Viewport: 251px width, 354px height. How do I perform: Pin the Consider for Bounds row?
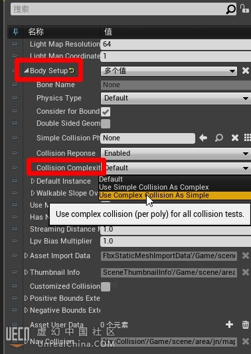tap(15, 111)
